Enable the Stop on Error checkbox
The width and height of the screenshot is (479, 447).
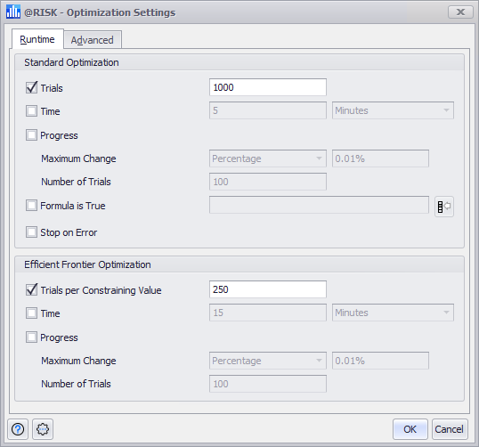31,232
